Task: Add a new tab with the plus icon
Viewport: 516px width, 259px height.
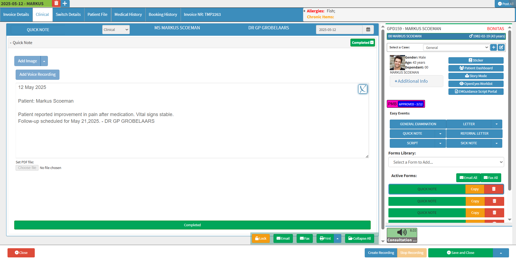Action: (65, 3)
